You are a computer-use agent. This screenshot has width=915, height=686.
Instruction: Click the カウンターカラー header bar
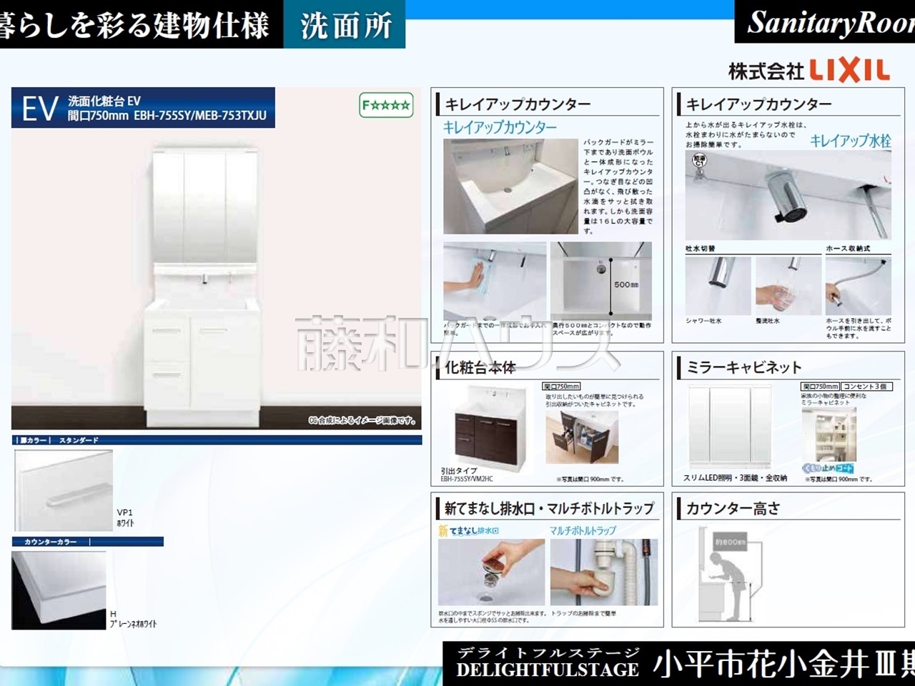88,542
